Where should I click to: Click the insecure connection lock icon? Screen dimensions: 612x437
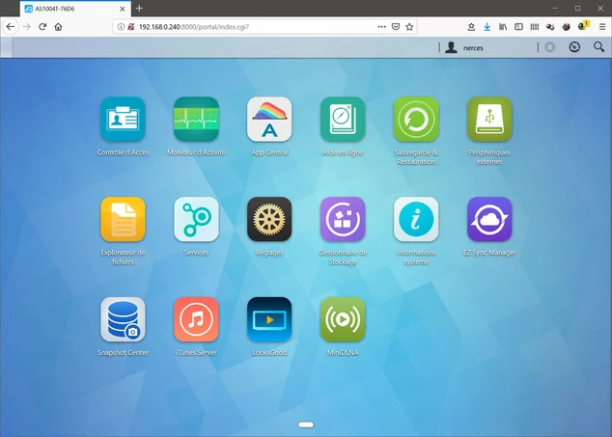point(131,27)
